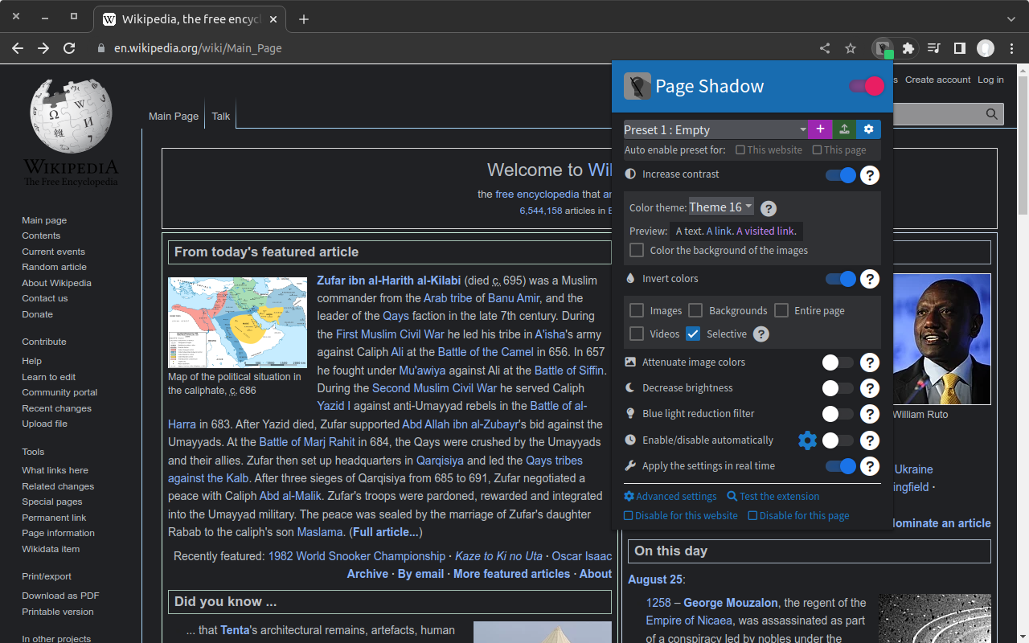This screenshot has height=643, width=1029.
Task: Open the Chrome extensions puzzle icon
Action: coord(908,48)
